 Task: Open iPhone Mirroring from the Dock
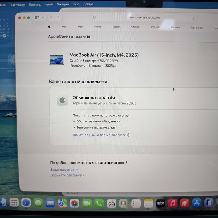click(x=209, y=203)
